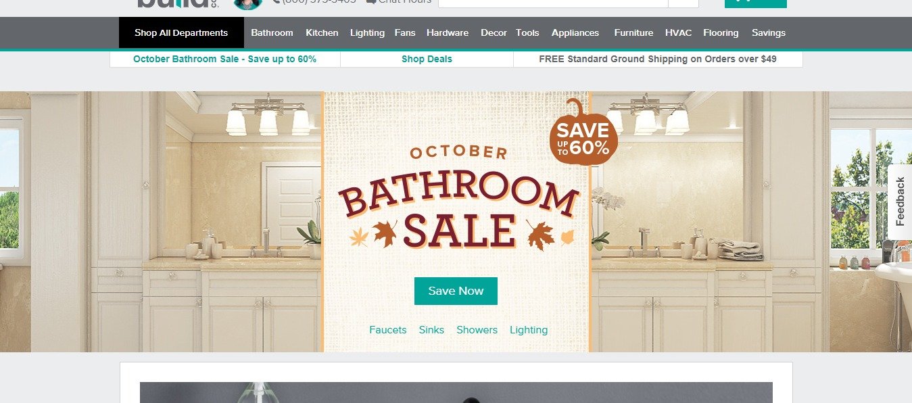Open Shop All Departments menu
912x403 pixels.
pyautogui.click(x=181, y=32)
